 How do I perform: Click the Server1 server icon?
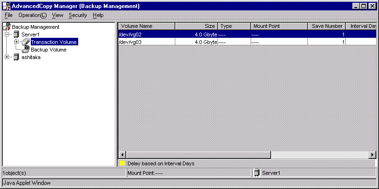(17, 34)
